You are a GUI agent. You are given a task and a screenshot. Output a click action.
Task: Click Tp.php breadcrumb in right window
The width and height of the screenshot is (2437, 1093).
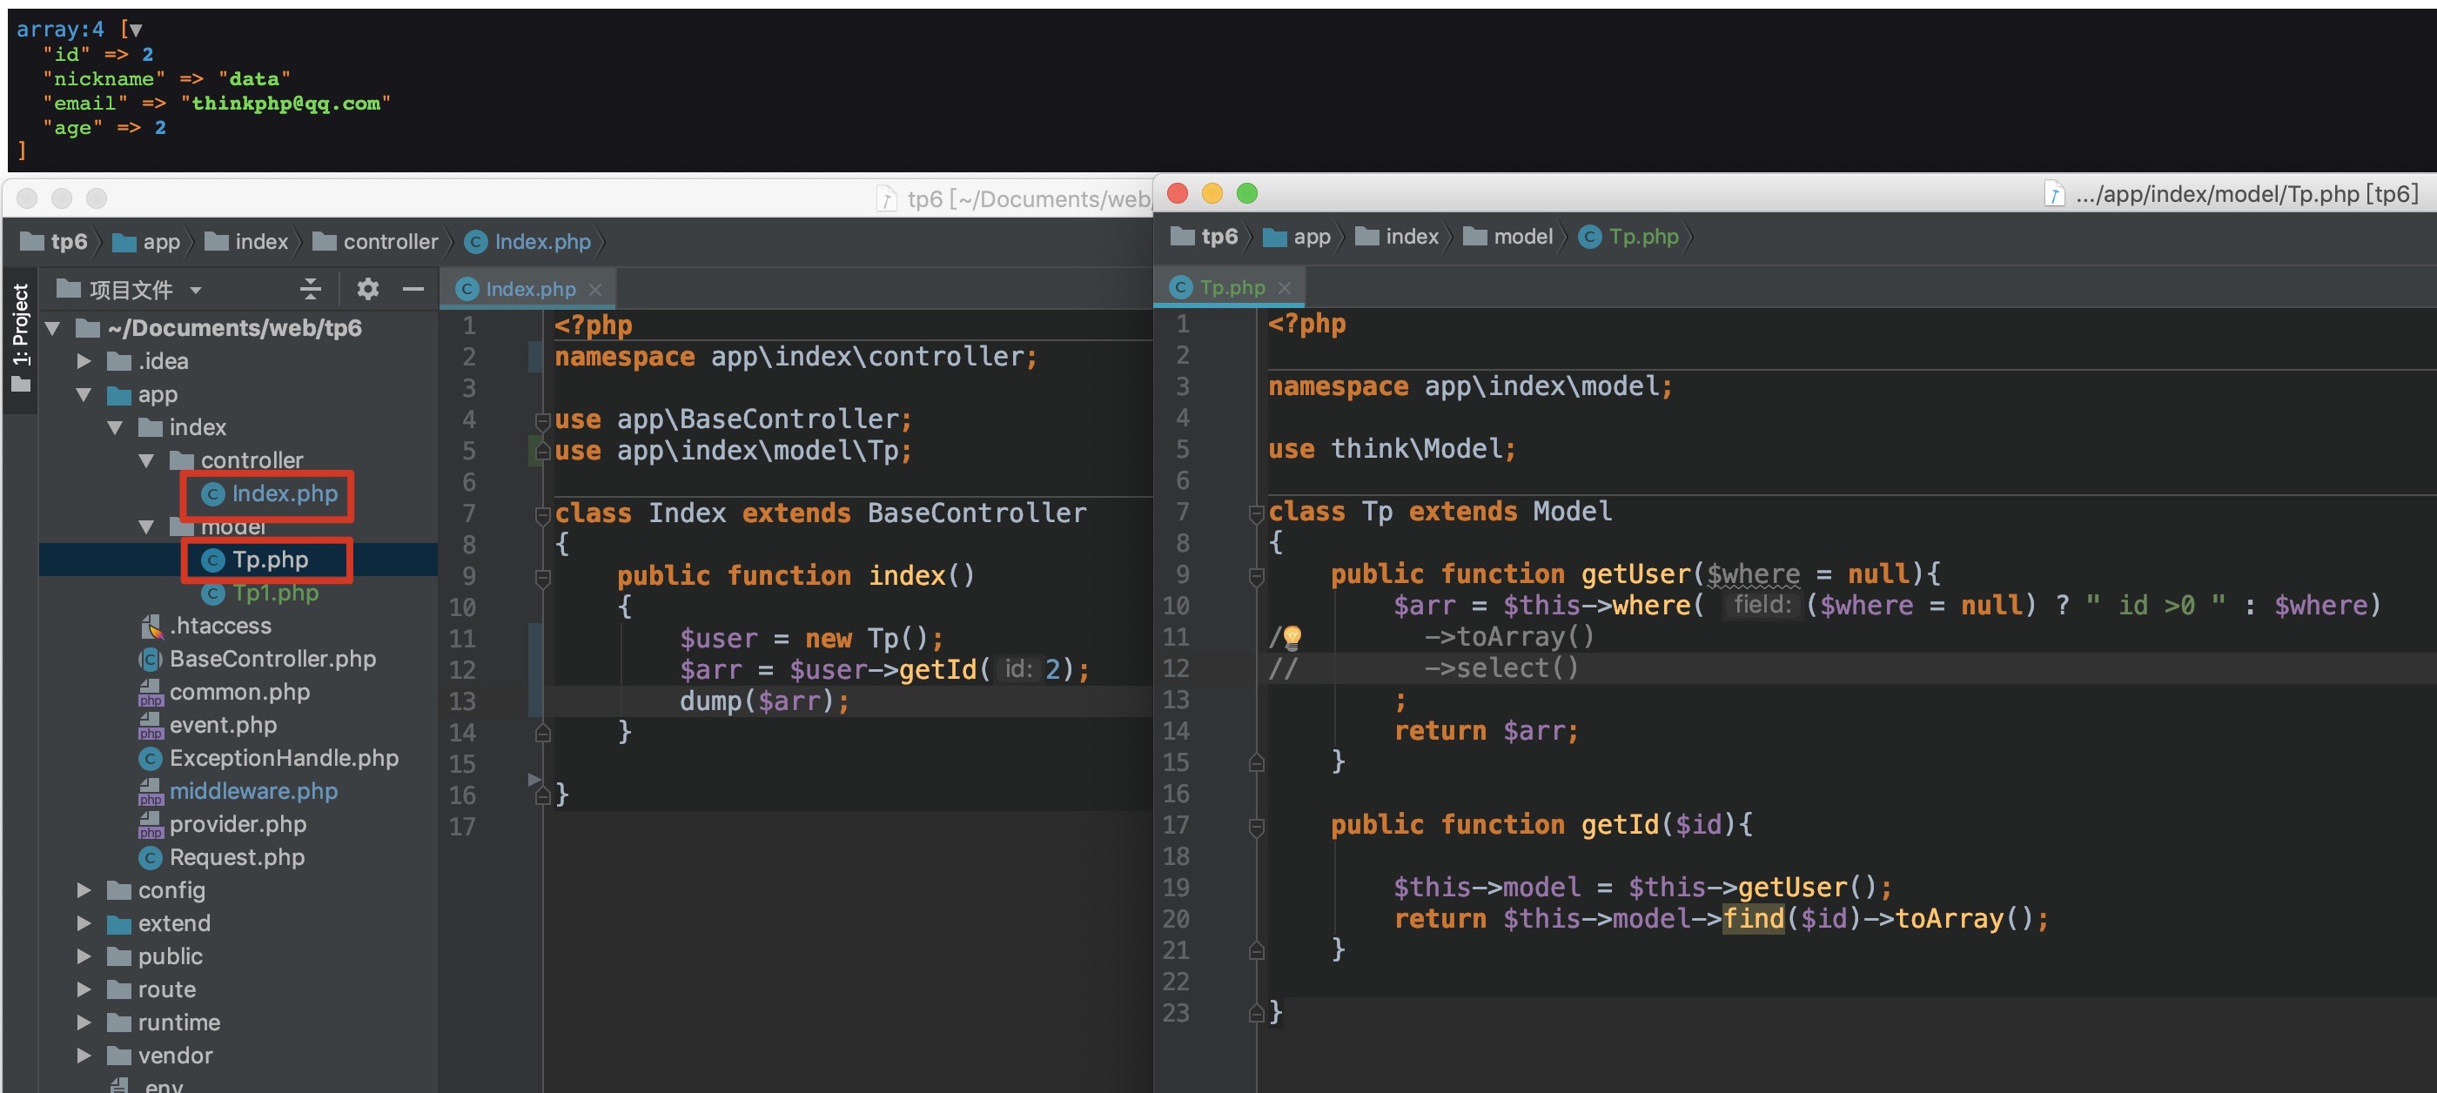(x=1629, y=237)
